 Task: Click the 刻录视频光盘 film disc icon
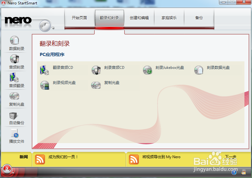point(45,85)
